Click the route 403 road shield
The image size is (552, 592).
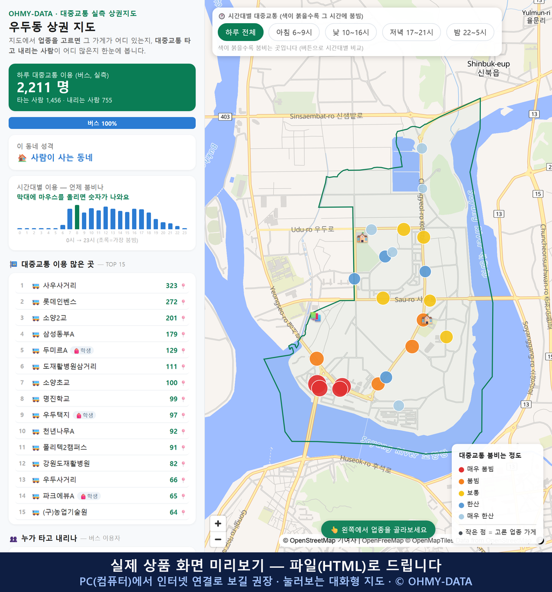pos(225,116)
